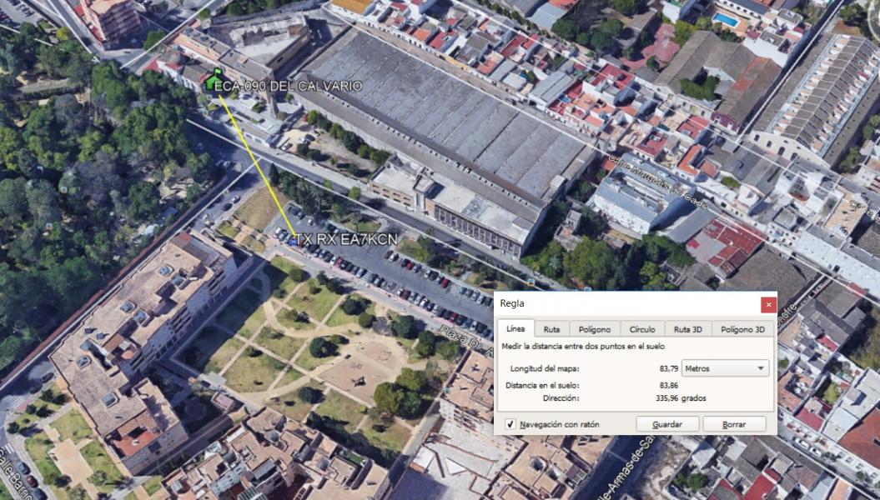
Task: Click the ECA-090 DEL CALVARIO text label
Action: click(288, 86)
